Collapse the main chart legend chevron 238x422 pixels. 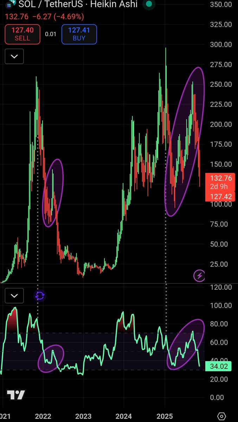(x=14, y=56)
